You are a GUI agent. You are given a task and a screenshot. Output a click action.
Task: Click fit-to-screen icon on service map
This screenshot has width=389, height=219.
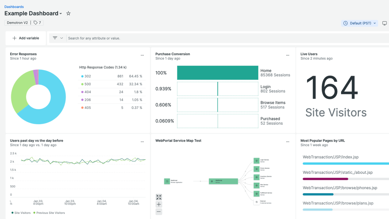tap(159, 197)
